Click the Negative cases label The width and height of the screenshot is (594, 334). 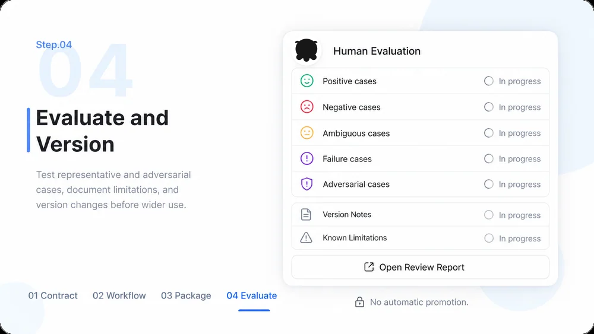click(x=351, y=107)
